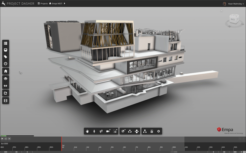This screenshot has height=153, width=246.
Task: Click the share export arrow icon
Action: [x=5, y=93]
